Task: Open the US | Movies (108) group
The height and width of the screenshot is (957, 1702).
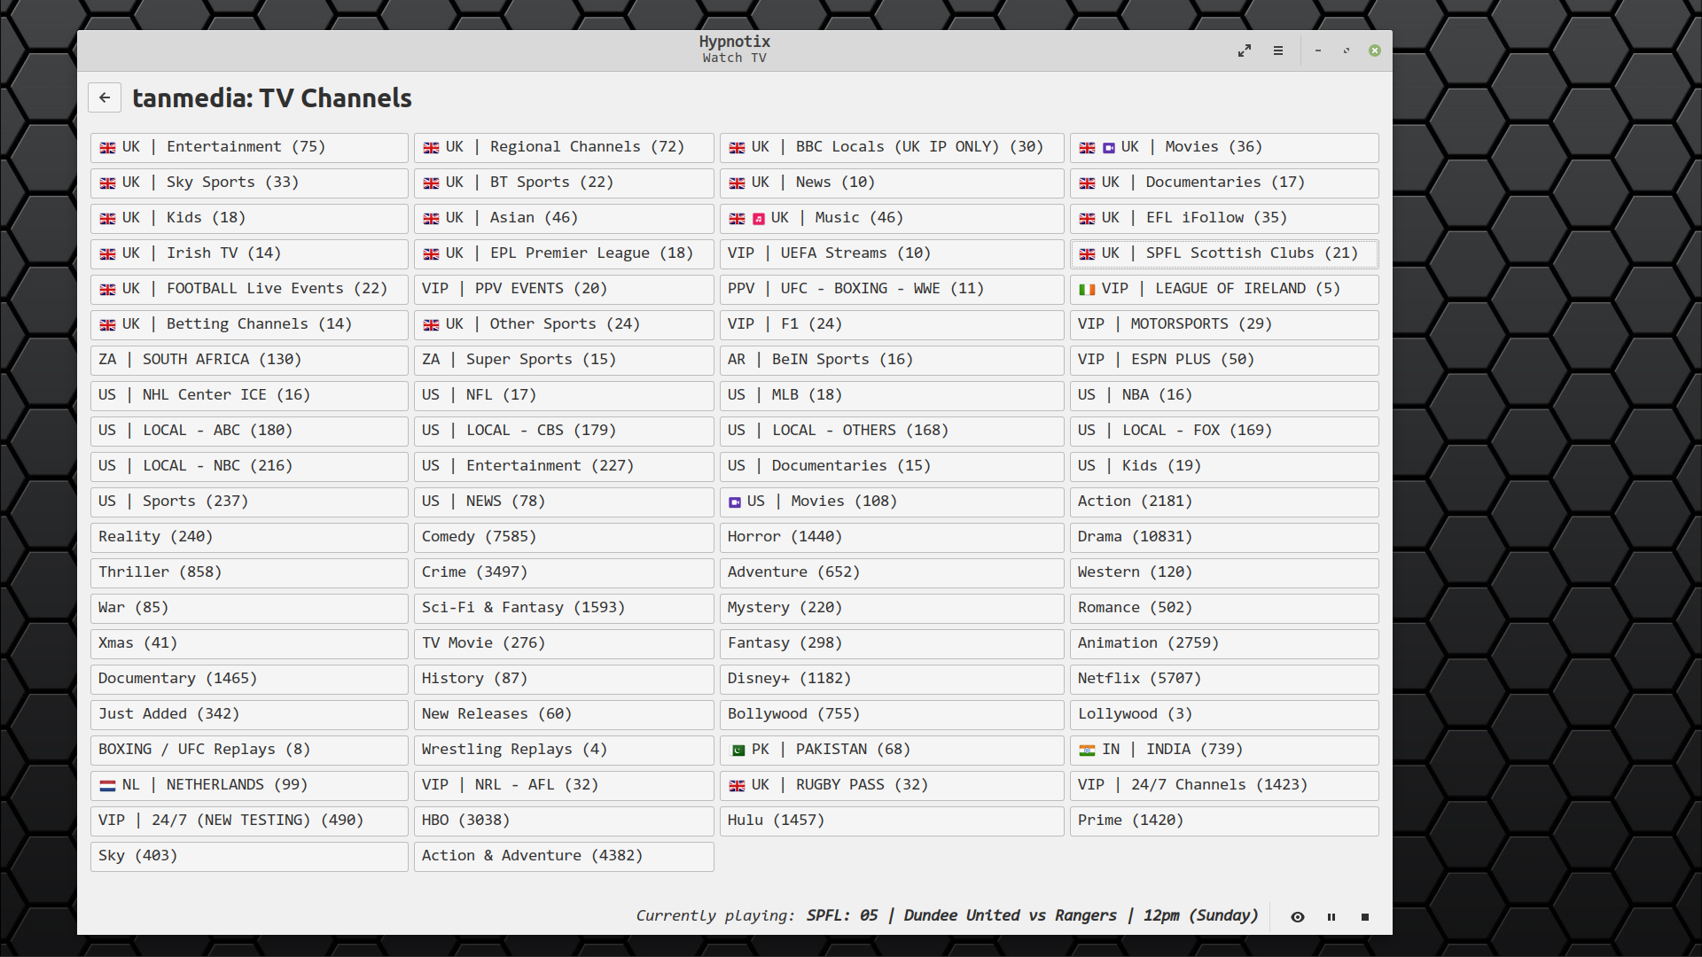Action: (x=891, y=502)
